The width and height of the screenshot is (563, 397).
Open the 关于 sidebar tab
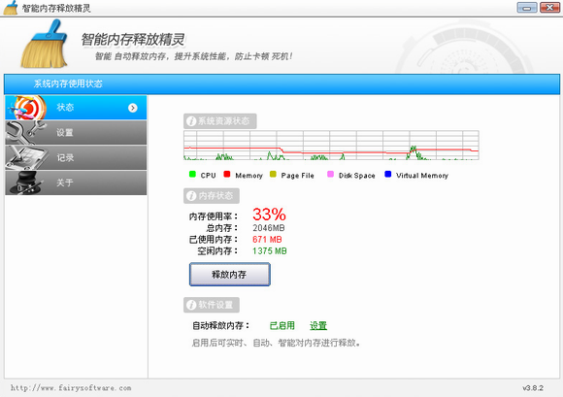pos(76,182)
